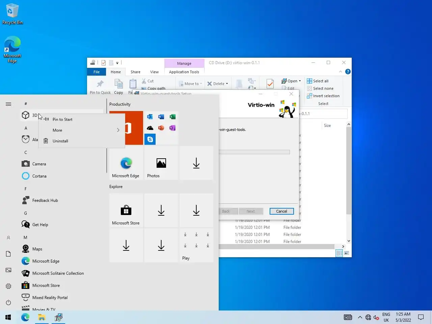432x324 pixels.
Task: Open Maps from the app list
Action: click(62, 249)
